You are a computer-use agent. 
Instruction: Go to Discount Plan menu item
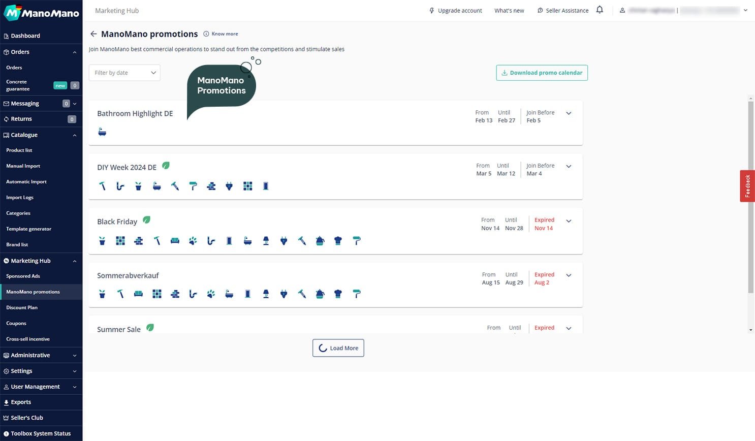point(22,307)
